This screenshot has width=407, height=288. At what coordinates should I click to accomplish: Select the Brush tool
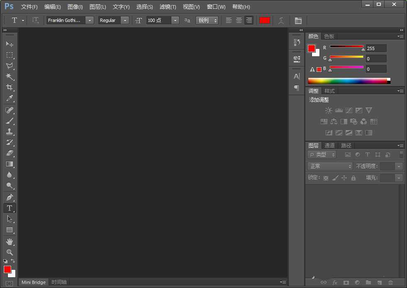(10, 121)
